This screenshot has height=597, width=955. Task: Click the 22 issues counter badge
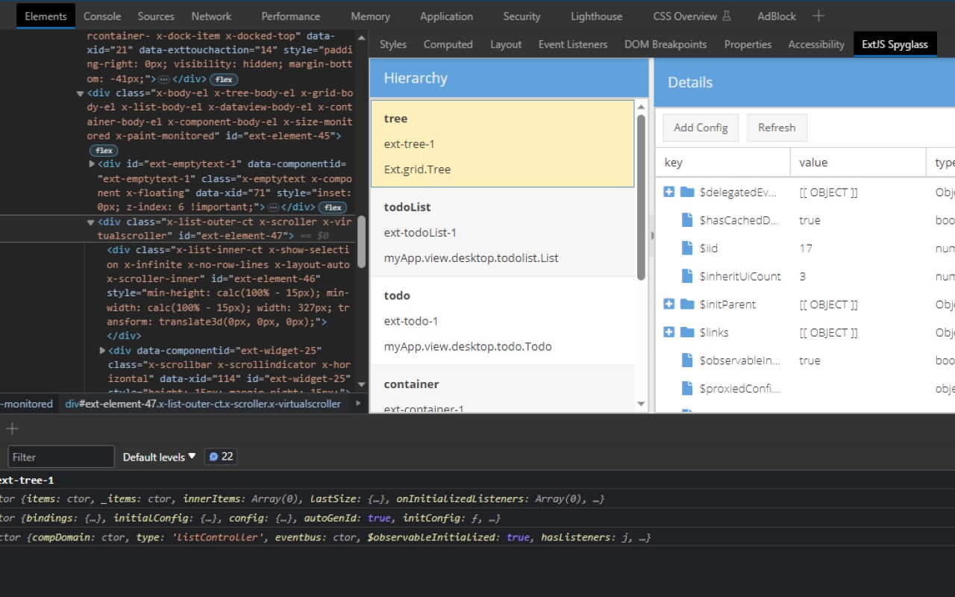point(221,457)
